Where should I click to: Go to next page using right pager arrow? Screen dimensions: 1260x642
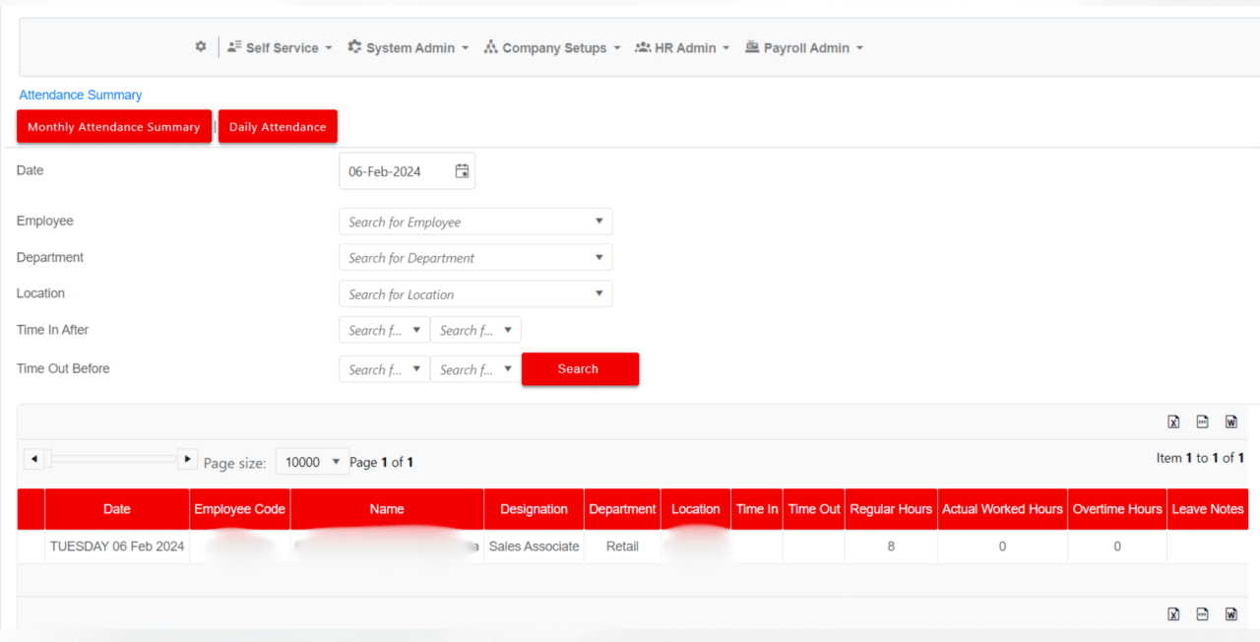click(187, 459)
